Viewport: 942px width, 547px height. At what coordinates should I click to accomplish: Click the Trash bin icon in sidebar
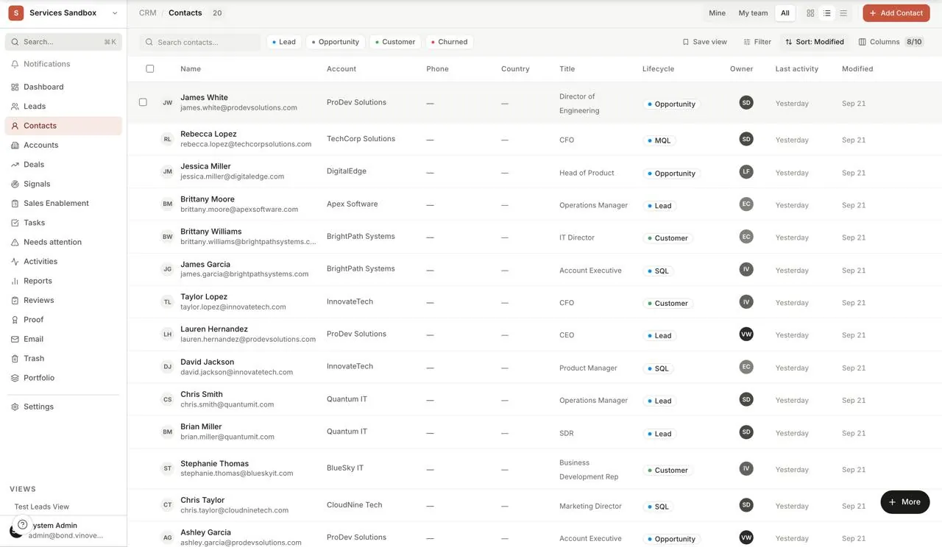tap(15, 358)
